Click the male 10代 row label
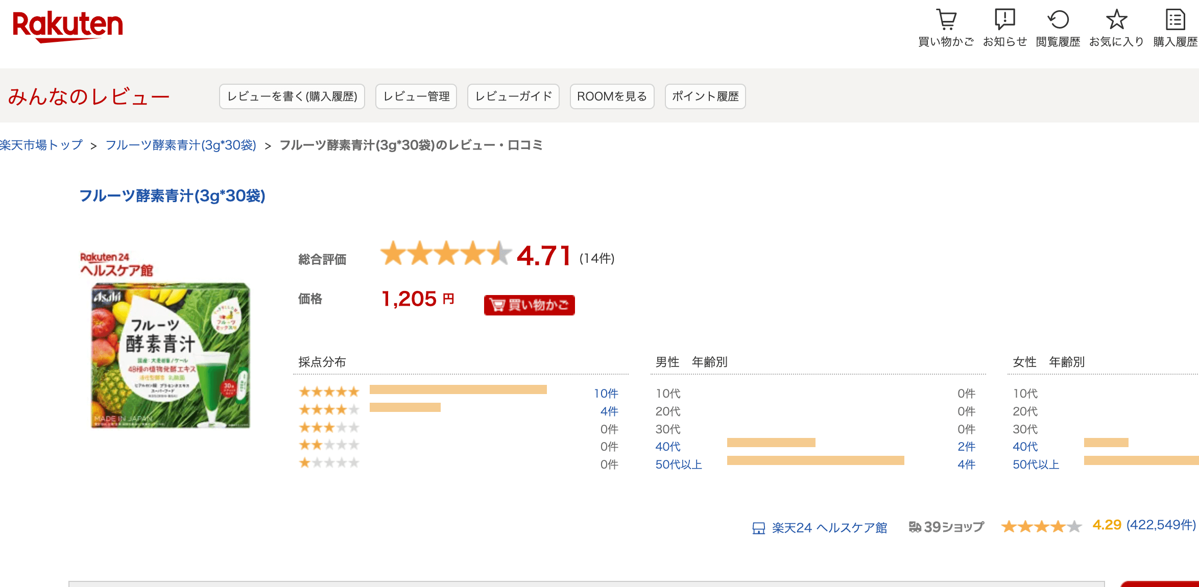The width and height of the screenshot is (1199, 587). click(x=668, y=394)
